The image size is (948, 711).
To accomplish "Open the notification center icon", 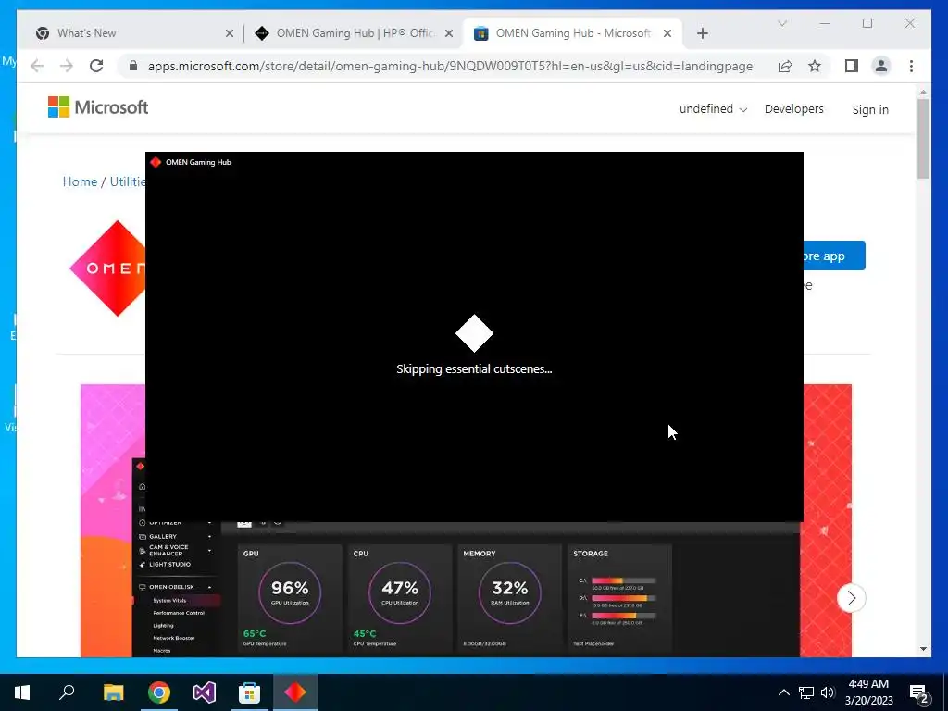I will point(919,694).
